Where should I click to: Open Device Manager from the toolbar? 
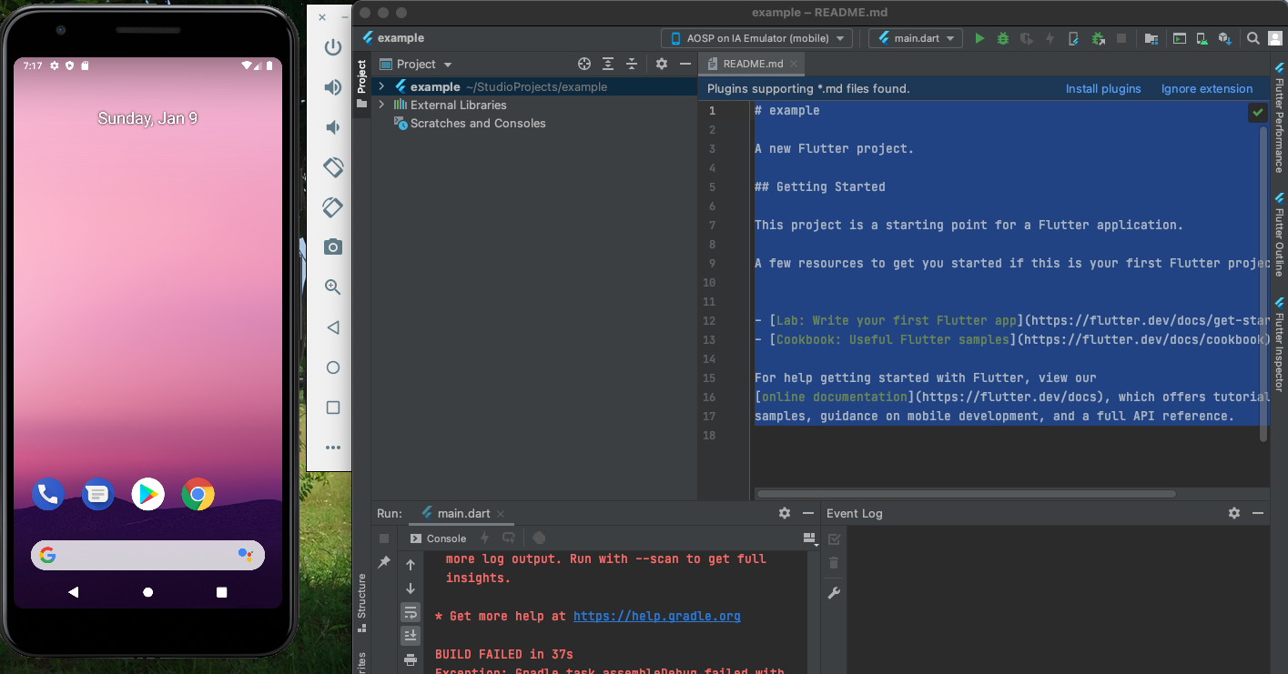click(x=1202, y=38)
